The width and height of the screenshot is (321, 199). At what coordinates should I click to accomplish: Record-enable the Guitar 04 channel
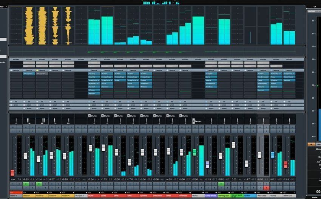pyautogui.click(x=71, y=188)
